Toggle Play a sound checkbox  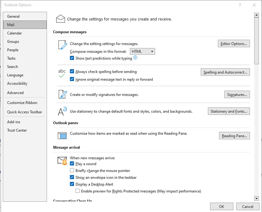coord(72,163)
